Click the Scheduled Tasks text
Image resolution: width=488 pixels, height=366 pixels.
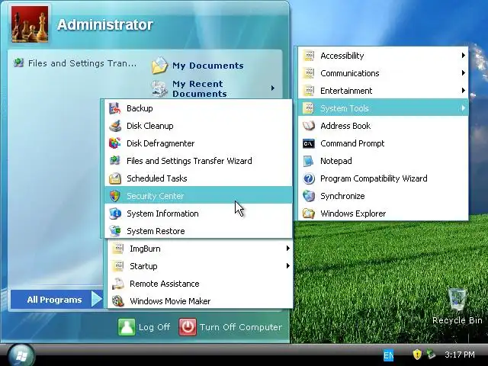click(157, 178)
